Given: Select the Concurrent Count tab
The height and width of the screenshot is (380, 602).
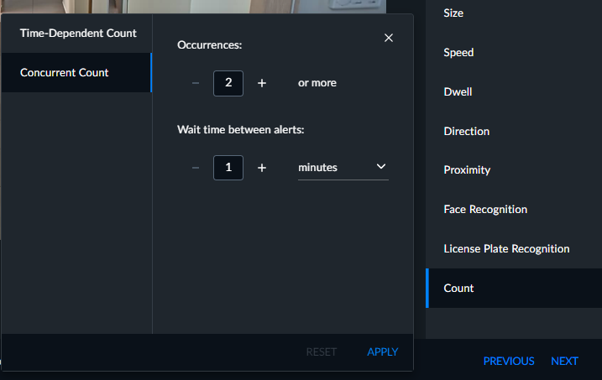Looking at the screenshot, I should [76, 72].
